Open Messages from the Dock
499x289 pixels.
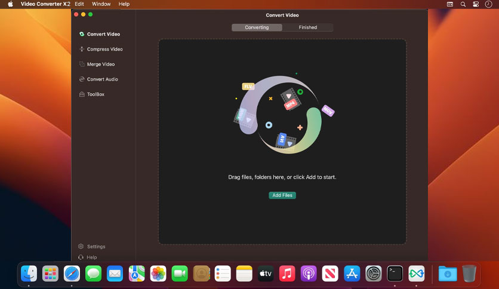point(93,273)
